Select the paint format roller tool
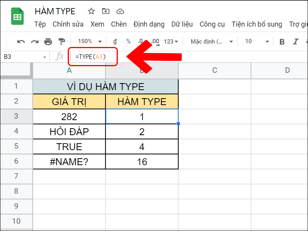Viewport: 308px width, 231px height. click(62, 42)
